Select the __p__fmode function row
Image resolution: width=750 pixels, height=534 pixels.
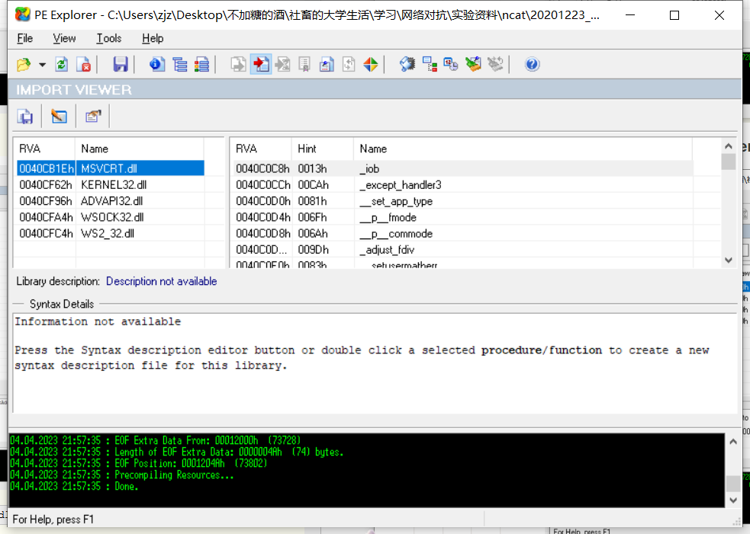462,217
